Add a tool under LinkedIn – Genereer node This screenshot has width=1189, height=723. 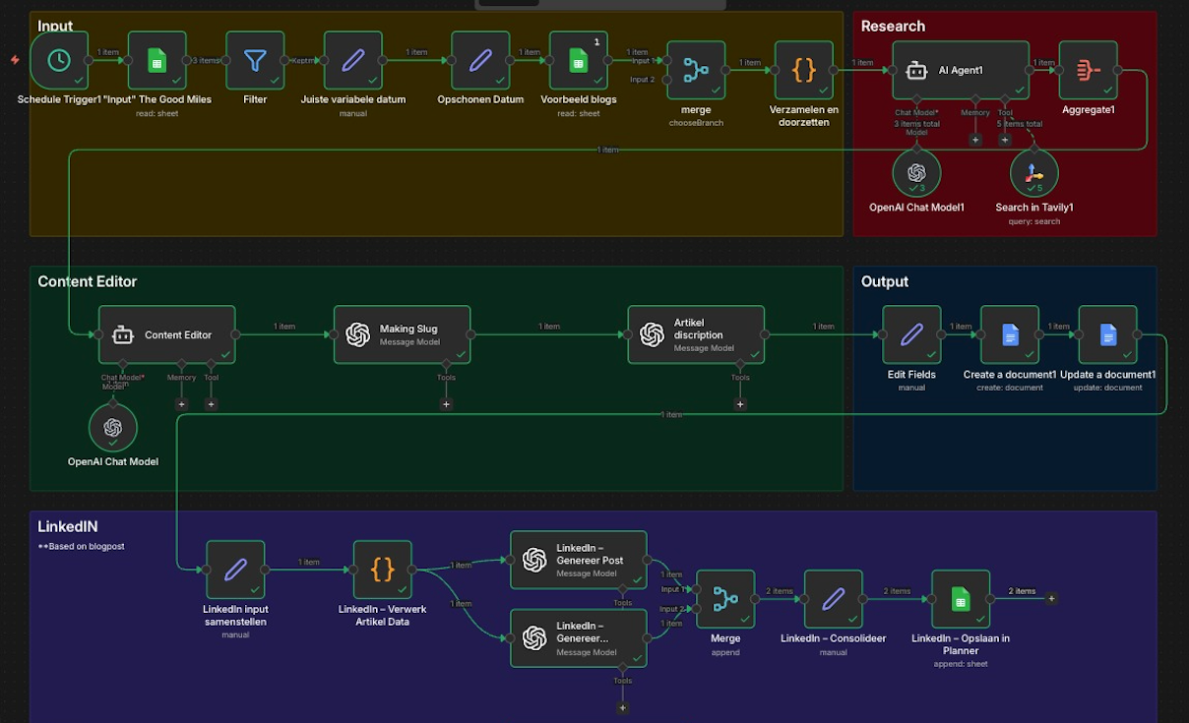pos(622,707)
